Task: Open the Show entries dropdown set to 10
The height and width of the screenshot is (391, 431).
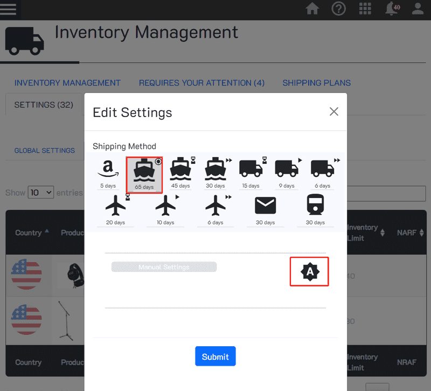Action: pos(40,192)
